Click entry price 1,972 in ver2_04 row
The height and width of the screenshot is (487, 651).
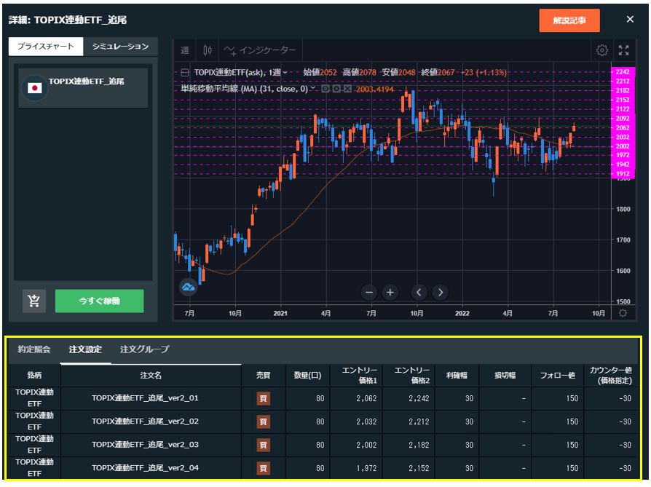pos(366,468)
